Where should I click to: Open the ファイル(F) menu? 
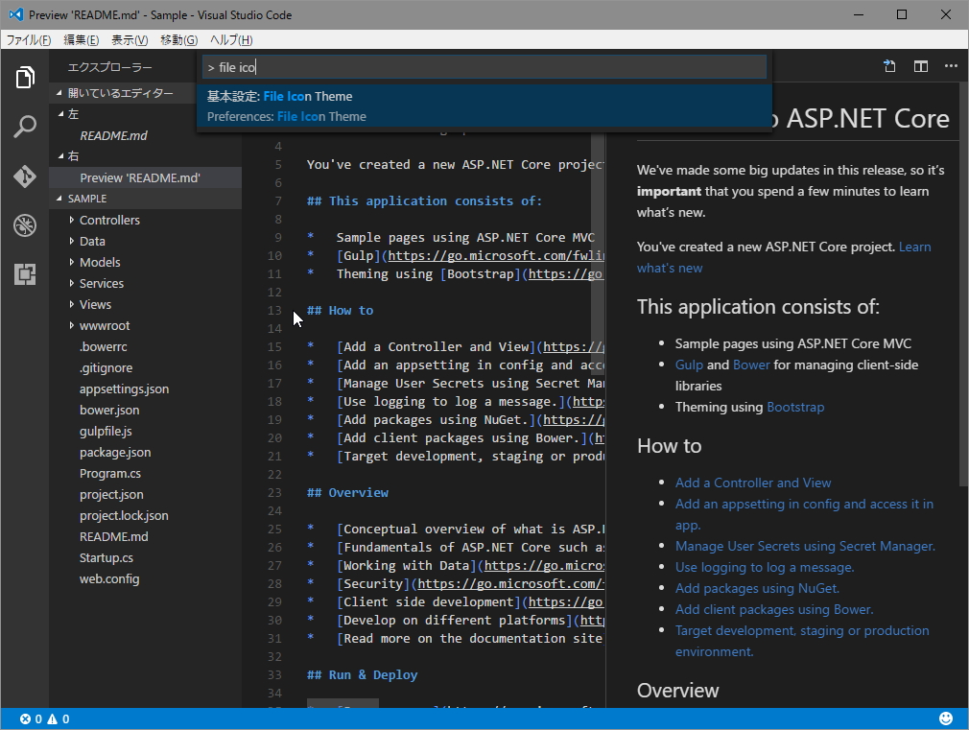29,39
